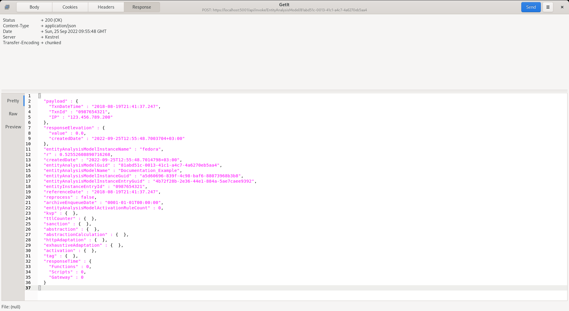This screenshot has width=569, height=311.
Task: Click the "ttlCounter" key
Action: tap(60, 219)
